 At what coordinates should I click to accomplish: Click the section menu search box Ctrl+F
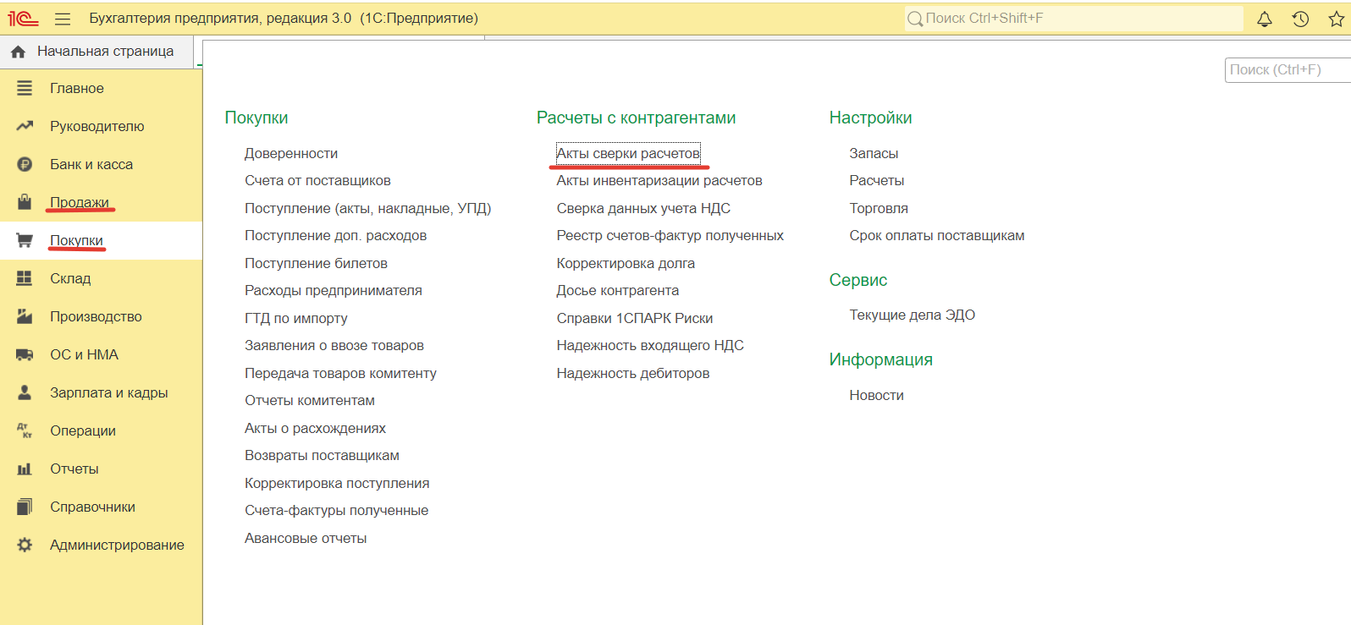coord(1285,70)
